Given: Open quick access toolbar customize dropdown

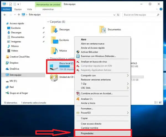Looking at the screenshot, I should point(18,4).
